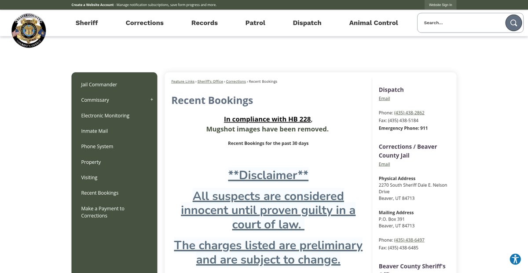Screen dimensions: 528x273
Task: Expand the Commissary submenu plus icon
Action: point(152,100)
